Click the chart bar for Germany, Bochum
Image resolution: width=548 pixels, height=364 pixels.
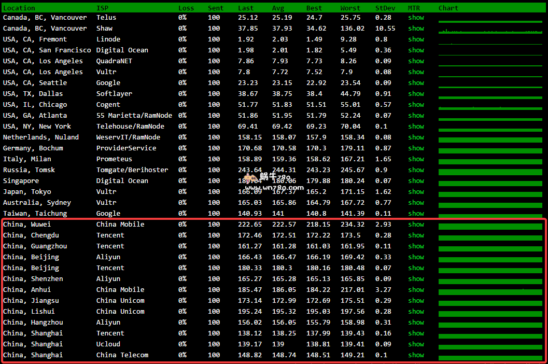coord(490,150)
